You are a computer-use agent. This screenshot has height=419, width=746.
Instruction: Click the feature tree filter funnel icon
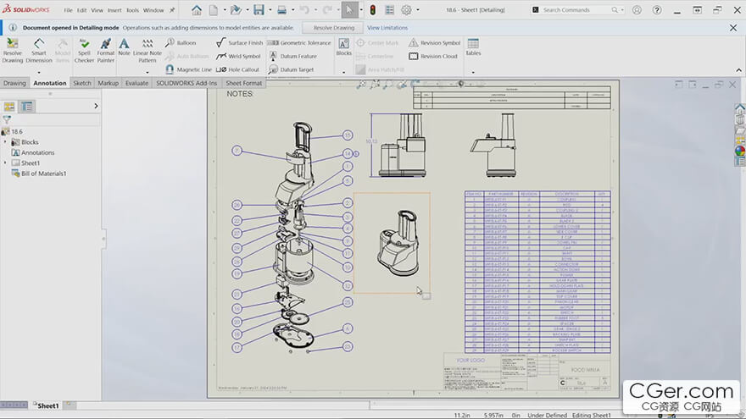coord(7,119)
